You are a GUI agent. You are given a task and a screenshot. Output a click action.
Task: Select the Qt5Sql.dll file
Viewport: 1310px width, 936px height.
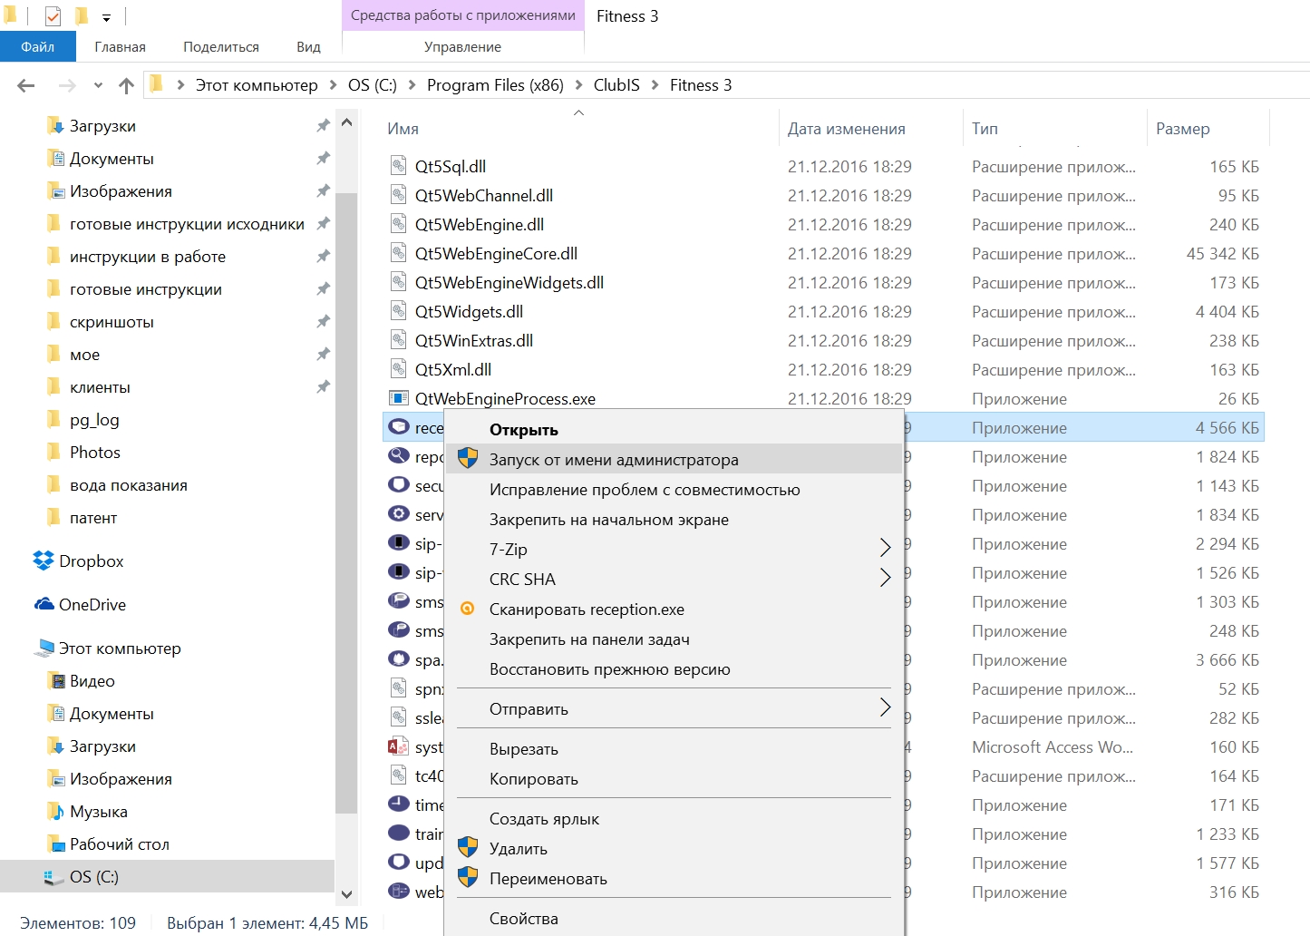pyautogui.click(x=450, y=167)
